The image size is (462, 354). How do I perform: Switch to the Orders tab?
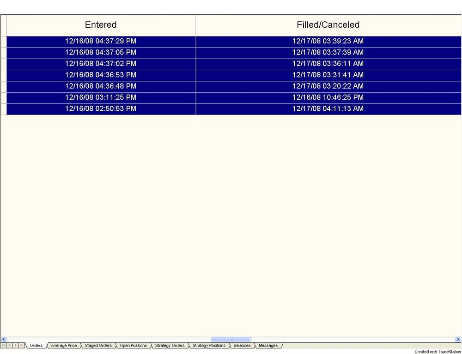coord(36,346)
